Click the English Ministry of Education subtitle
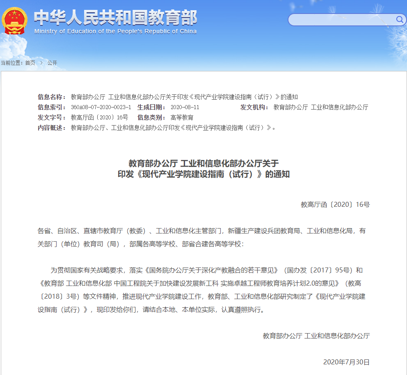The width and height of the screenshot is (407, 375). [x=116, y=32]
